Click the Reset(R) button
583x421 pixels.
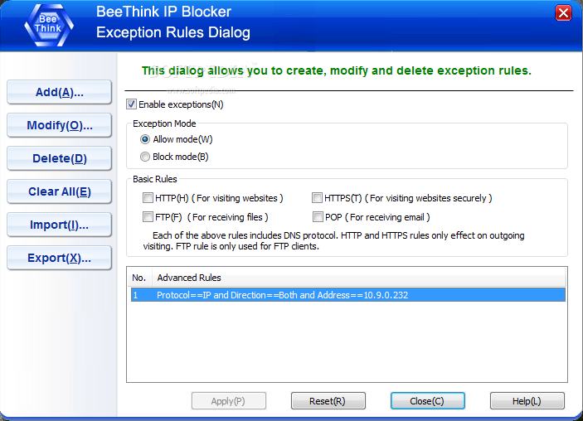[328, 401]
